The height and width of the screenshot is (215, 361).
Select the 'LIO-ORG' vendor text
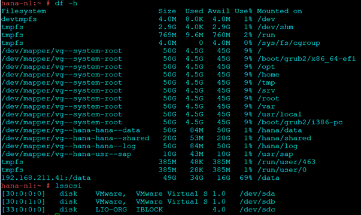point(111,210)
